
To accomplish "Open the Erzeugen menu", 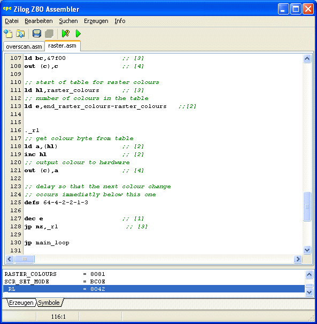I will coord(96,21).
